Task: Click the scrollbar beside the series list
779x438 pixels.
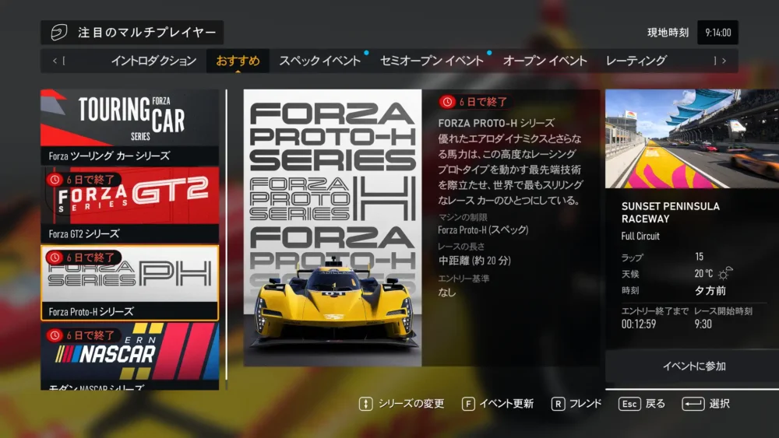Action: point(227,240)
